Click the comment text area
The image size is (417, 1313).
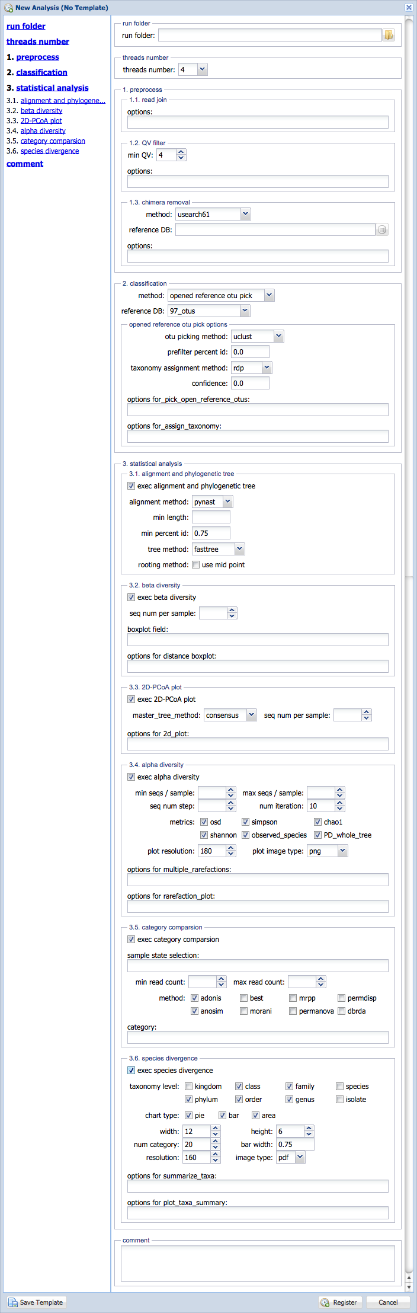coord(258,1264)
